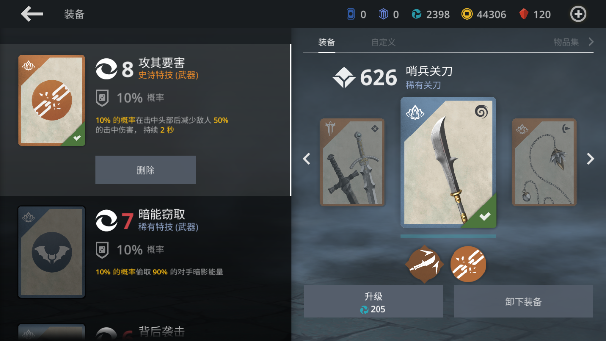Show next weapon with right arrow
The width and height of the screenshot is (606, 341).
pos(590,159)
